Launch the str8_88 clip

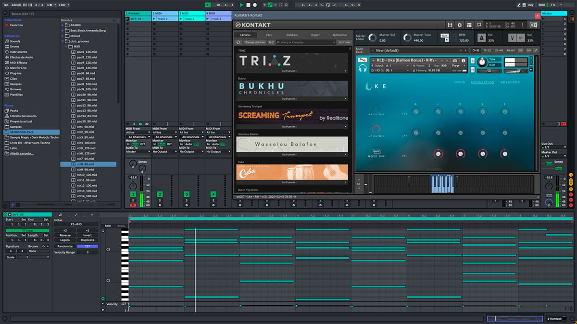[x=127, y=19]
